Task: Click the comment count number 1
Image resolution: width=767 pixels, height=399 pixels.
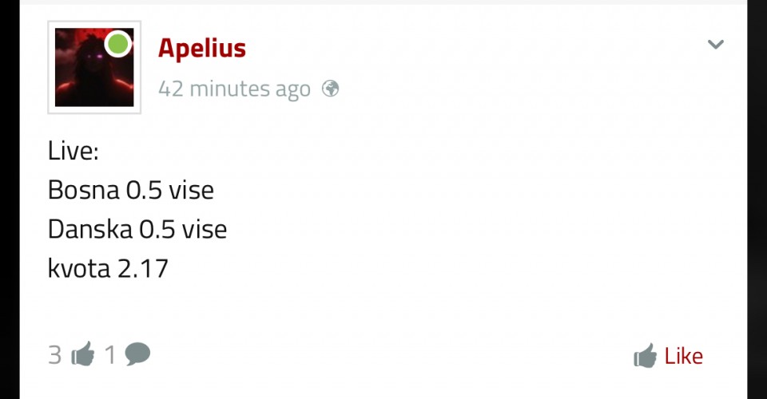Action: pyautogui.click(x=111, y=354)
